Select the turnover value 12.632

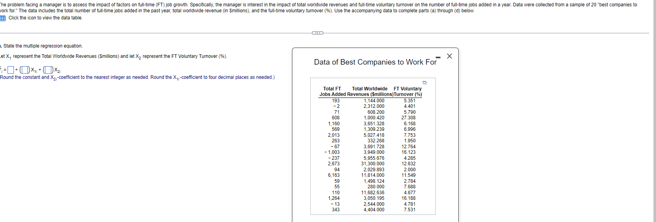point(409,164)
